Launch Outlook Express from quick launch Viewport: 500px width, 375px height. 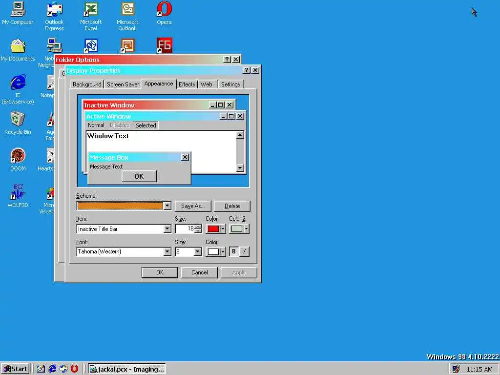(x=63, y=369)
